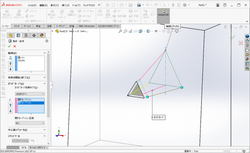Open the print icon in top toolbar
This screenshot has width=250, height=153.
tap(139, 5)
